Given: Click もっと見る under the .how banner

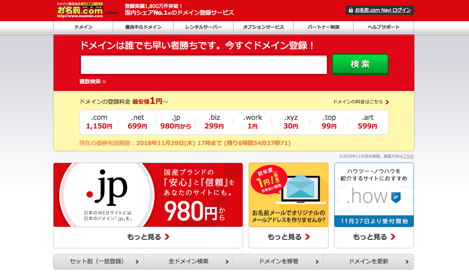Looking at the screenshot, I should click(x=374, y=237).
